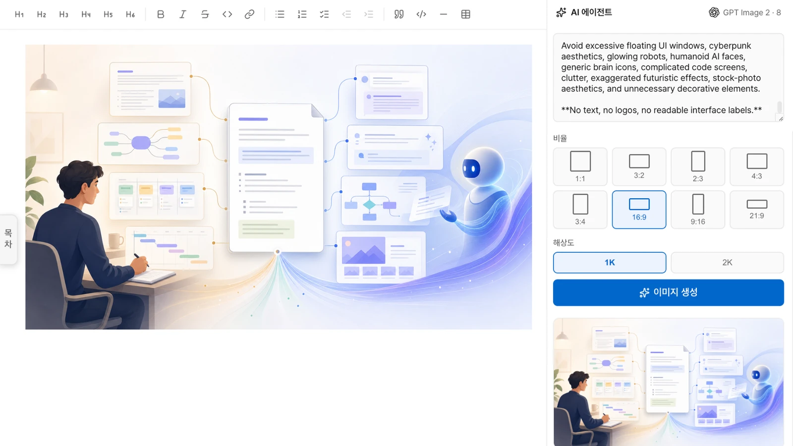Select the 1:1 aspect ratio
793x446 pixels.
(x=580, y=167)
